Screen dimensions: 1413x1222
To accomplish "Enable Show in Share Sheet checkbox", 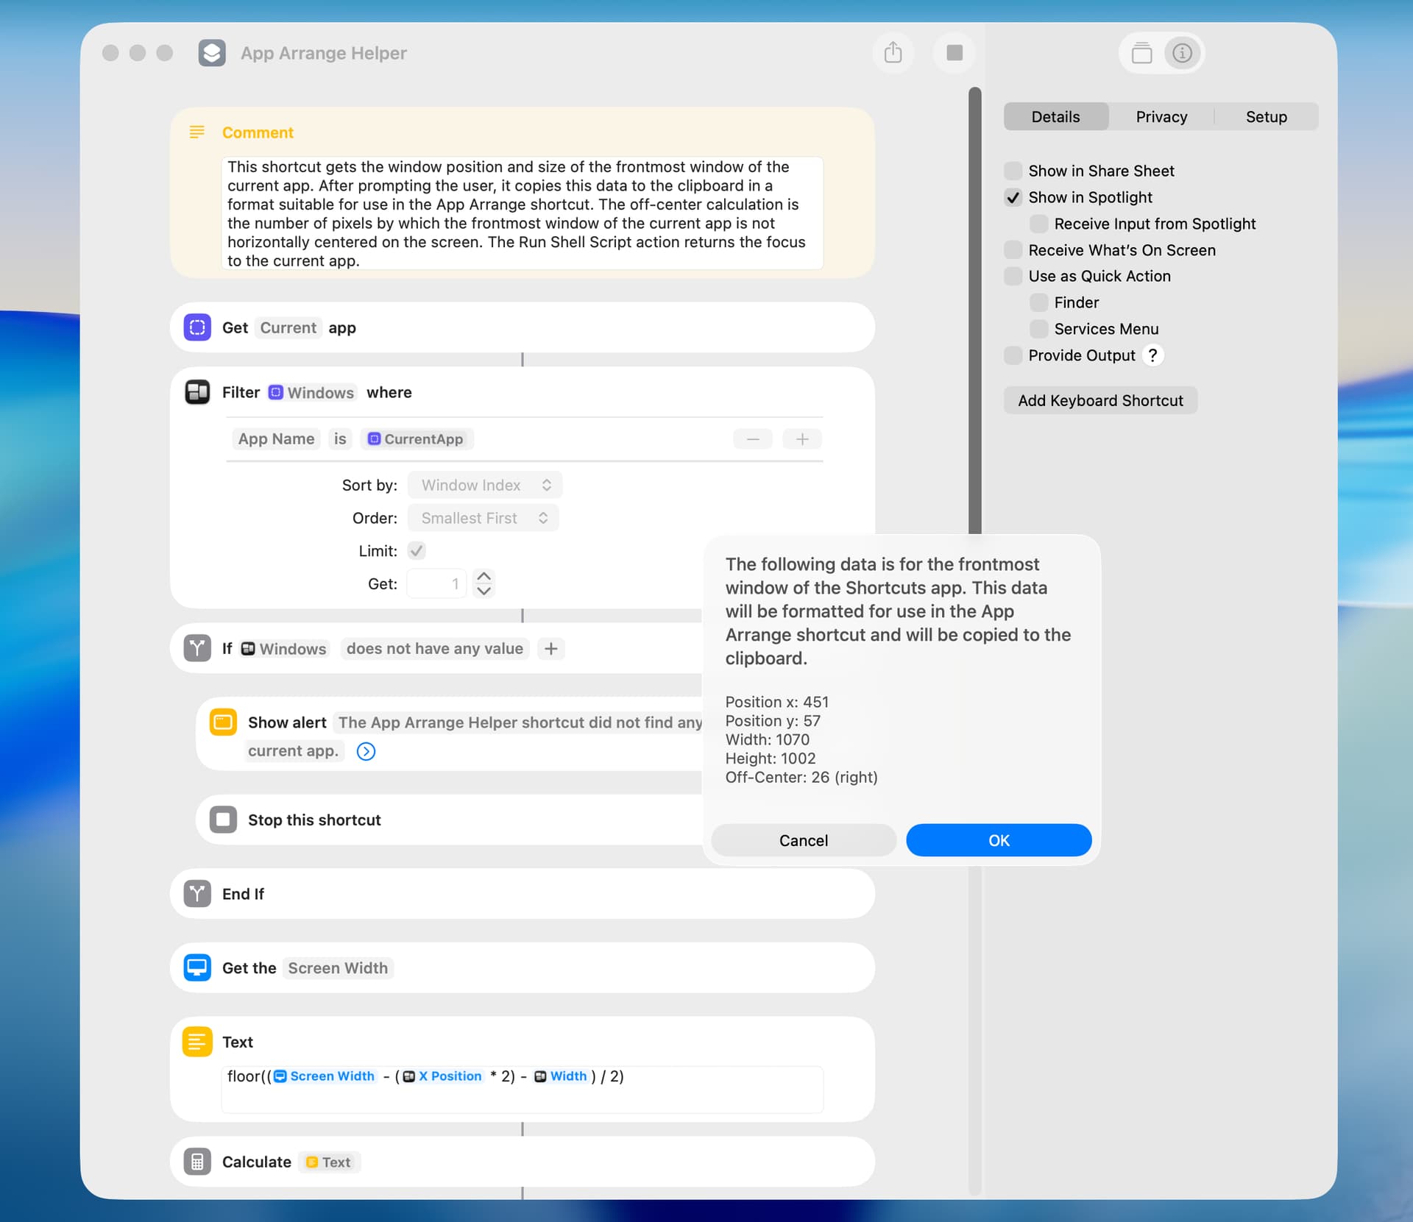I will pyautogui.click(x=1013, y=171).
